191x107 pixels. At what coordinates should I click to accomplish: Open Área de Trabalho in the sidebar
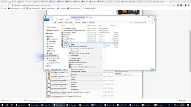pos(53,39)
